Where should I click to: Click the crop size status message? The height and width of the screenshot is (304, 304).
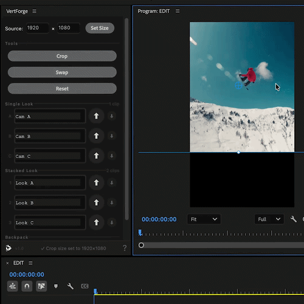74,248
